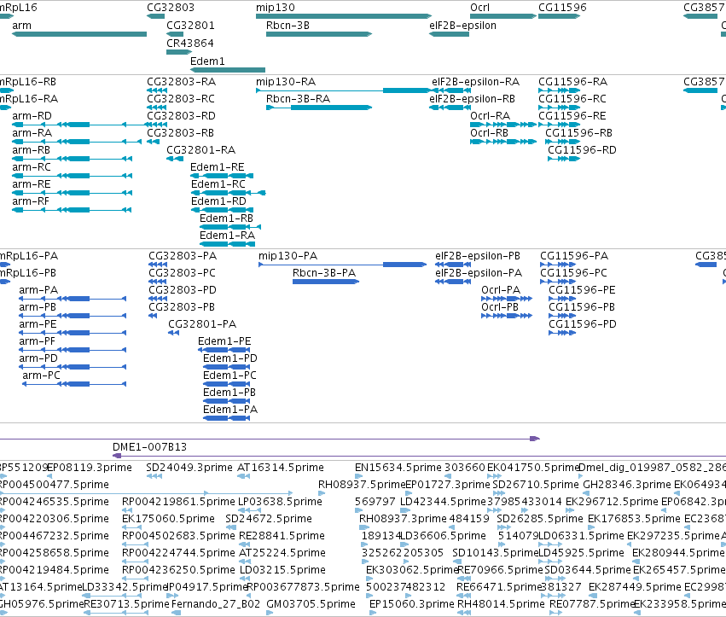Select protein arm-PC
Image resolution: width=726 pixels, height=617 pixels.
pos(74,384)
